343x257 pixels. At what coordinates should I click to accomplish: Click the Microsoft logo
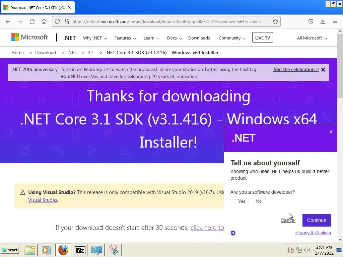point(29,37)
